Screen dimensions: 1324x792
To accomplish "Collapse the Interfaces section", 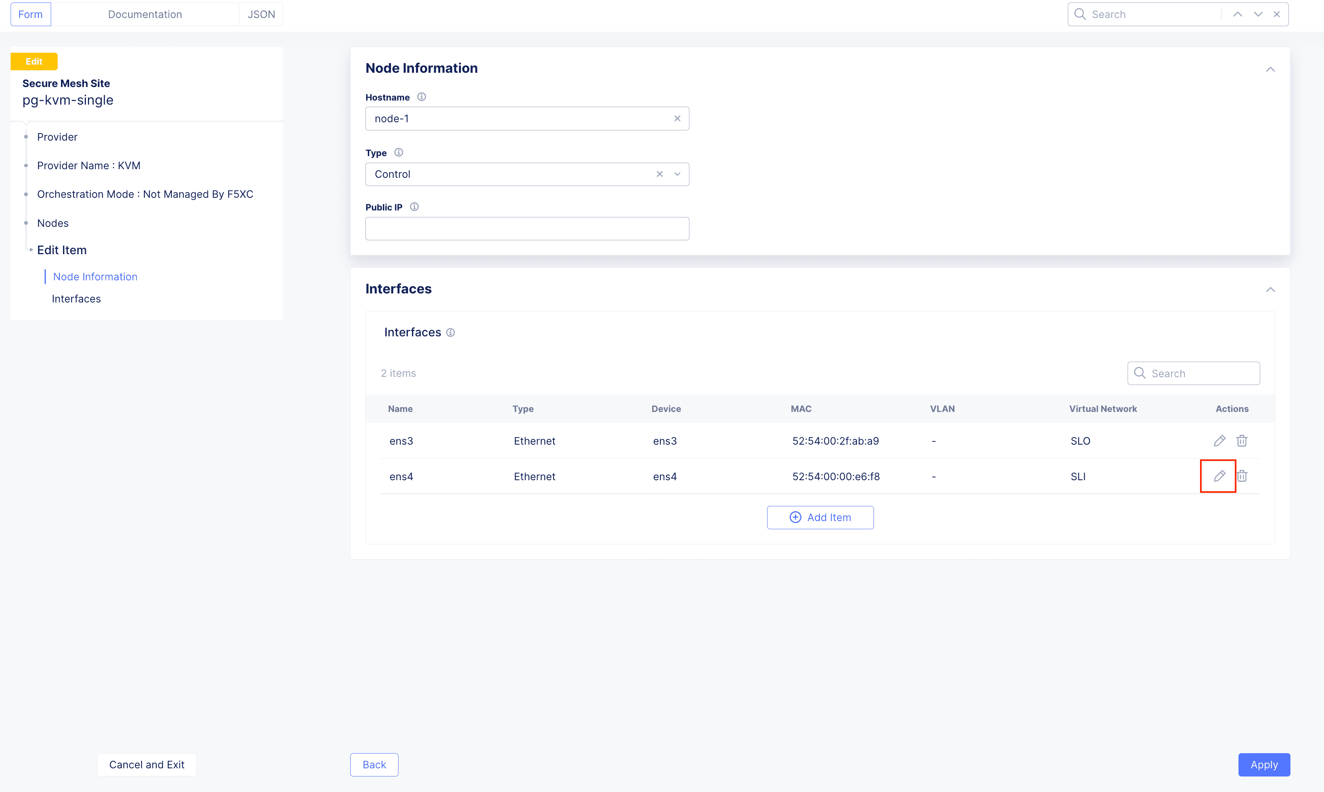I will pyautogui.click(x=1270, y=289).
